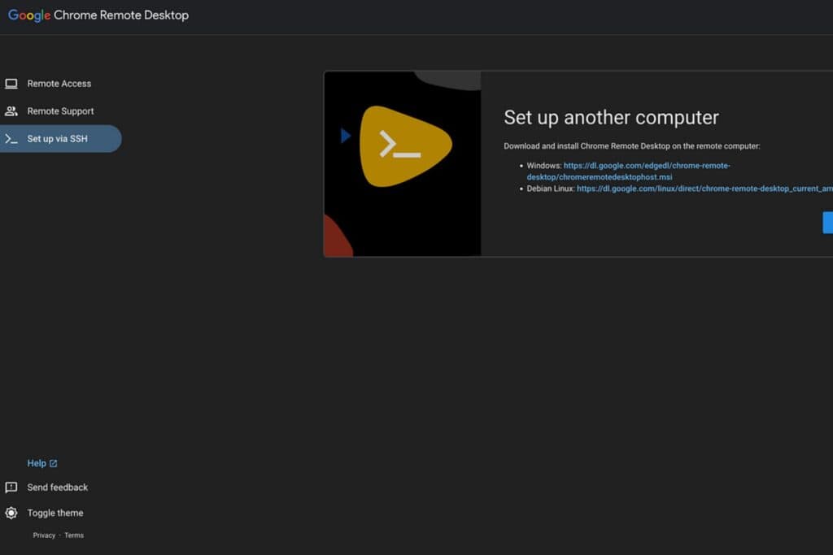Click the Remote Support people icon
The width and height of the screenshot is (833, 555).
pos(12,111)
